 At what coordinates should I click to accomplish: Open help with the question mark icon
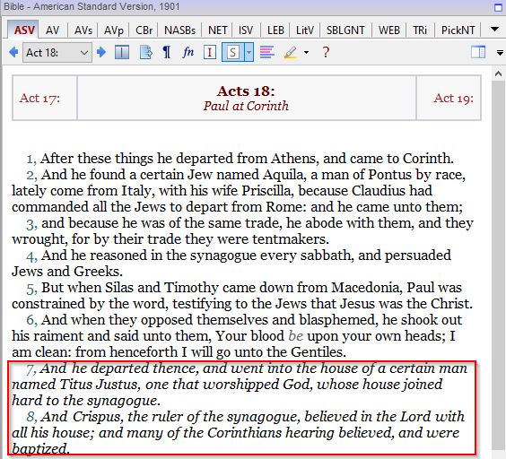(x=326, y=52)
